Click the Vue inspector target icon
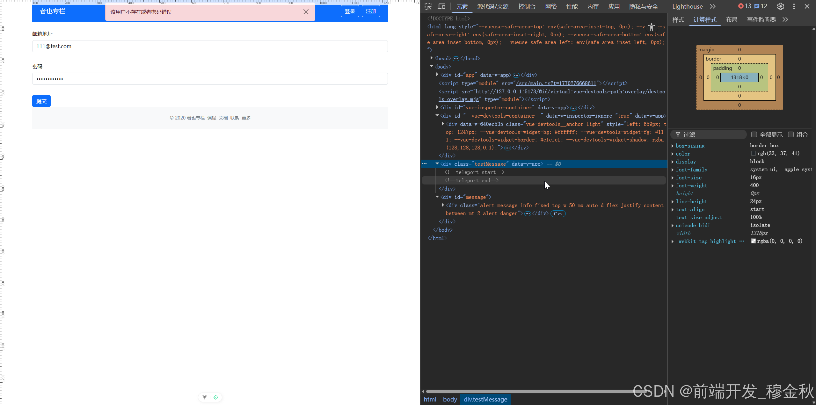Viewport: 816px width, 405px height. pos(216,397)
